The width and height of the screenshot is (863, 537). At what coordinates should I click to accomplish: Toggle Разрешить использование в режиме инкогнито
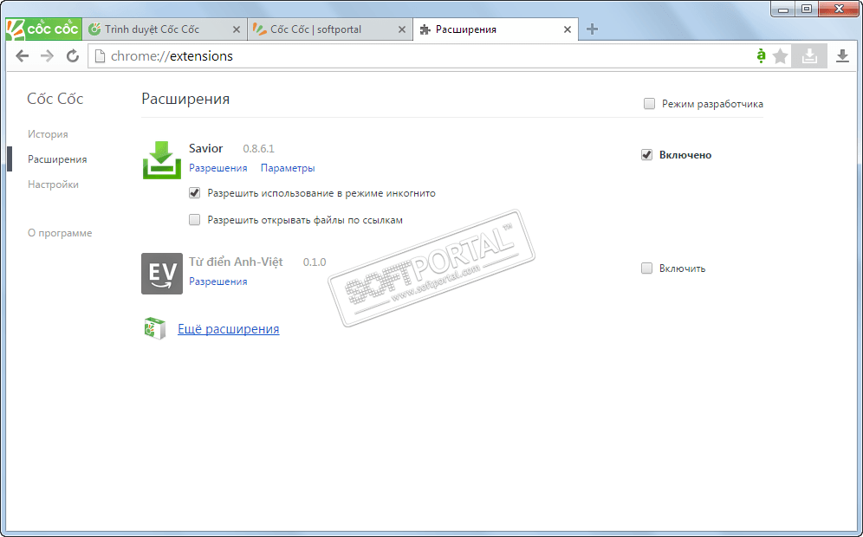click(x=194, y=193)
